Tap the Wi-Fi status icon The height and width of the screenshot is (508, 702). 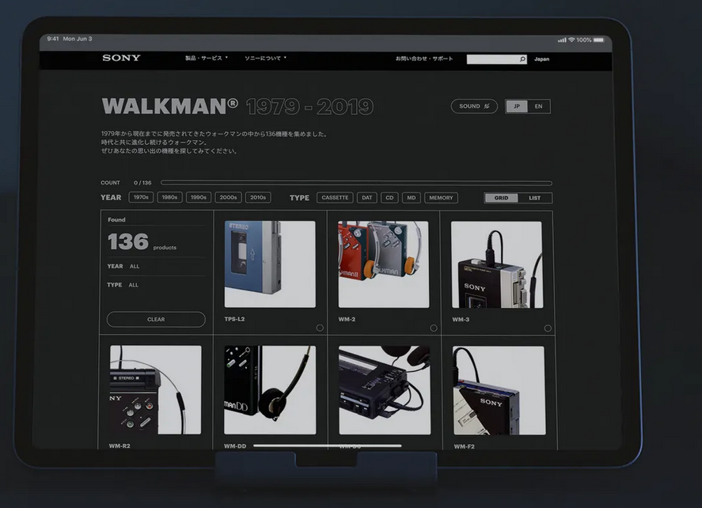(x=571, y=40)
